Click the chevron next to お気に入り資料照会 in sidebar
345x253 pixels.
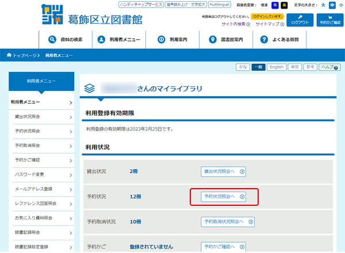(x=71, y=218)
